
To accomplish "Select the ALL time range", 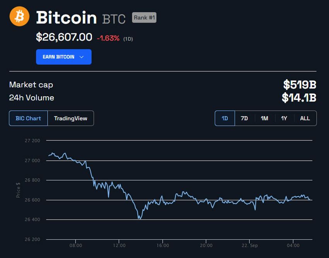I will pos(305,118).
